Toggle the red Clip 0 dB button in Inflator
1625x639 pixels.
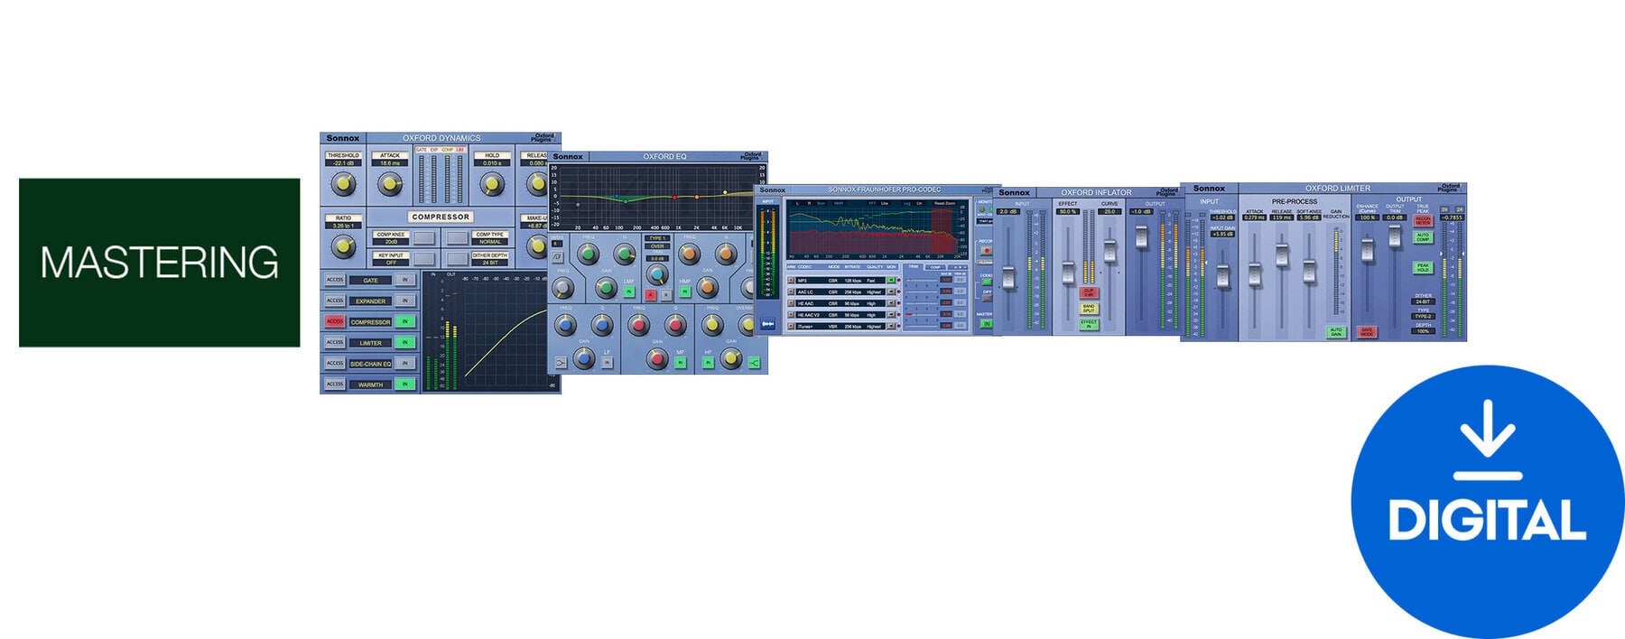(1089, 292)
